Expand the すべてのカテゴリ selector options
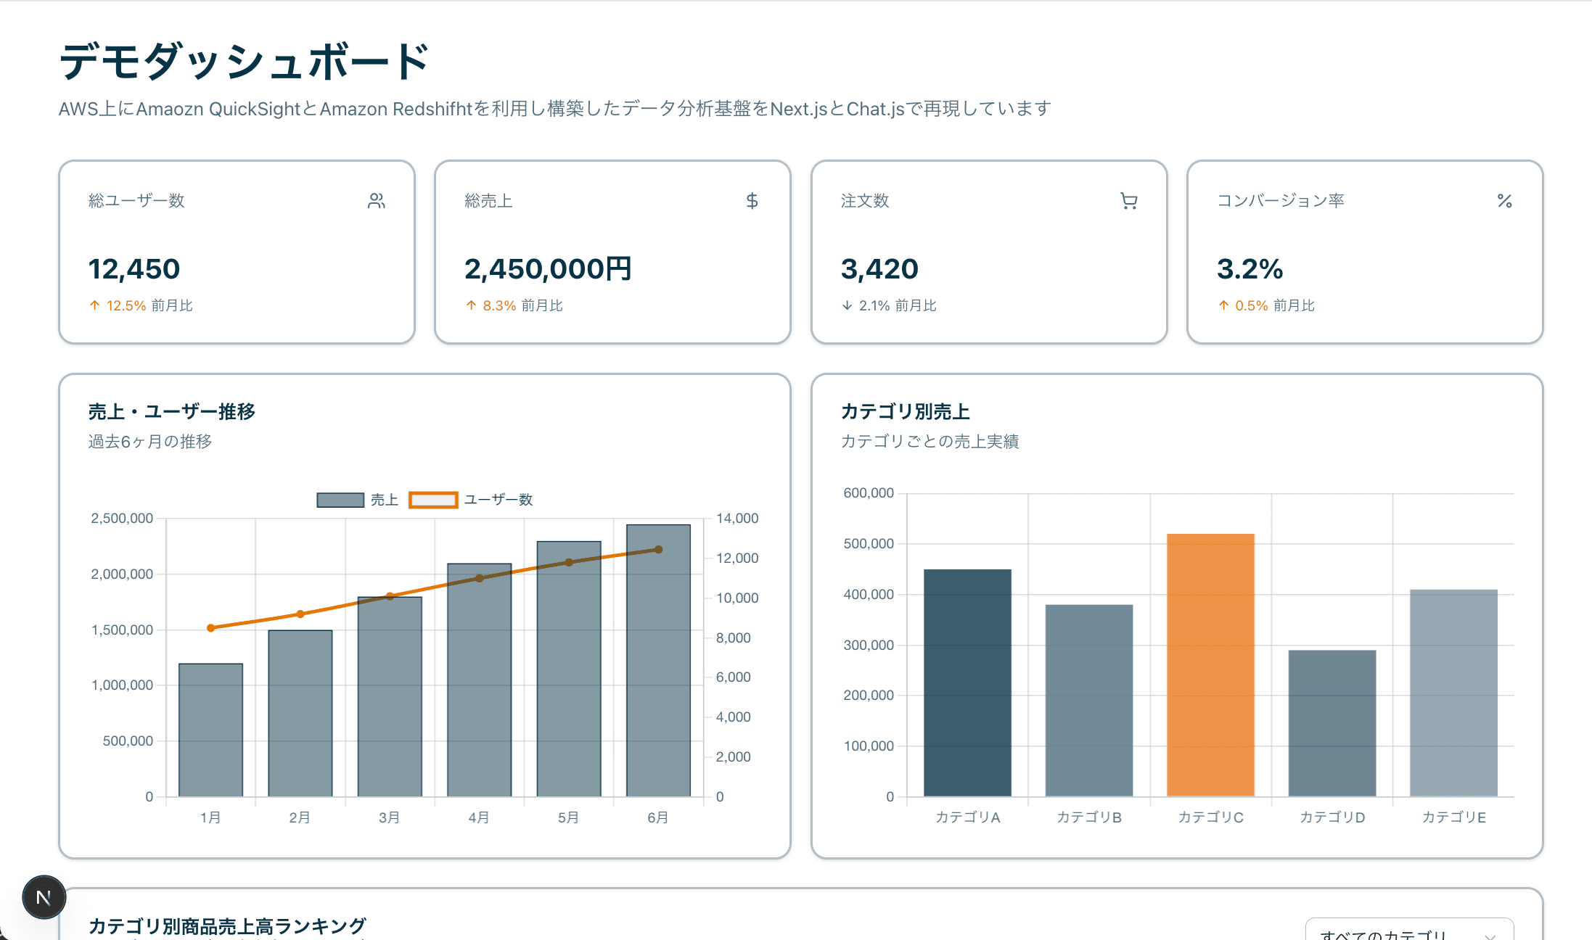 (x=1408, y=931)
